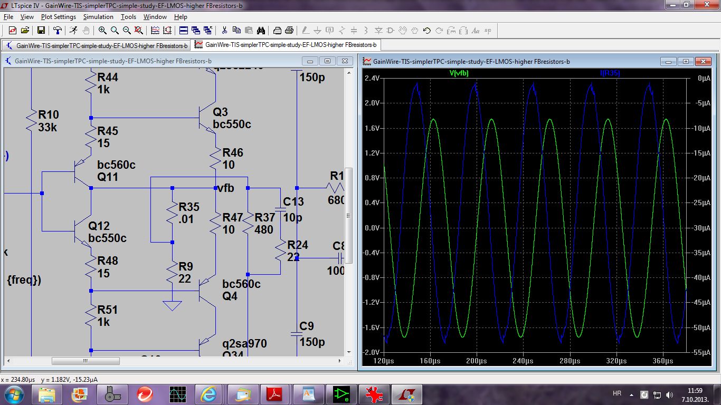Maximize the schematic child window
The height and width of the screenshot is (405, 721).
pos(327,61)
